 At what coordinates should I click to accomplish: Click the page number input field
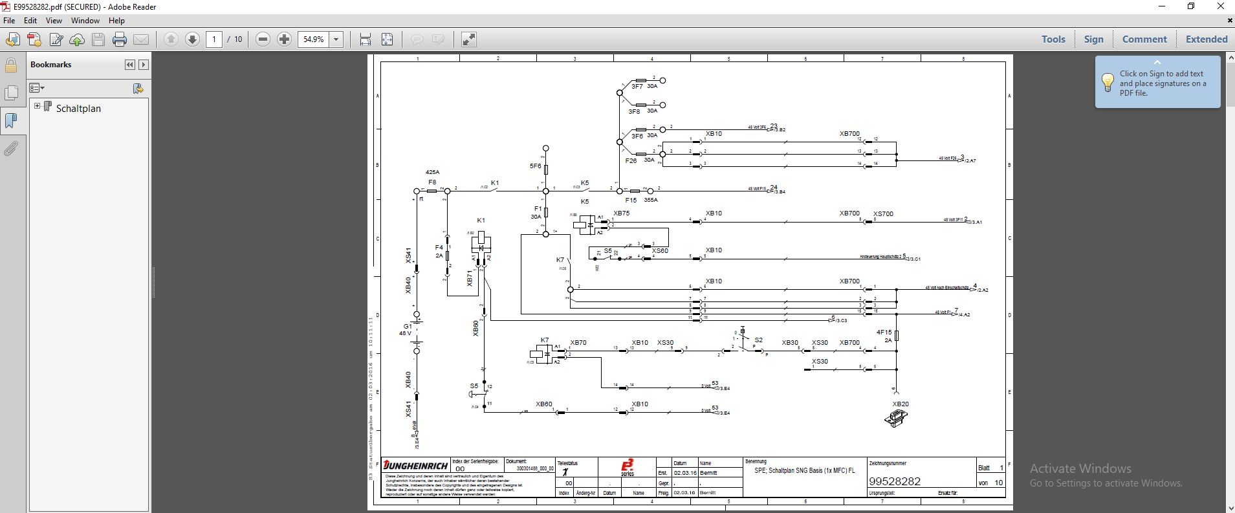[x=214, y=39]
